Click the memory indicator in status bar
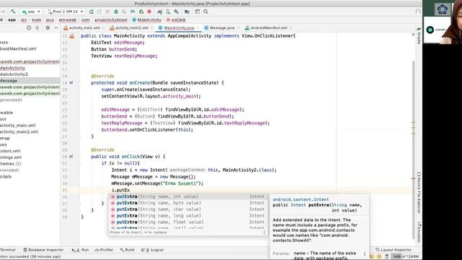 (406, 256)
